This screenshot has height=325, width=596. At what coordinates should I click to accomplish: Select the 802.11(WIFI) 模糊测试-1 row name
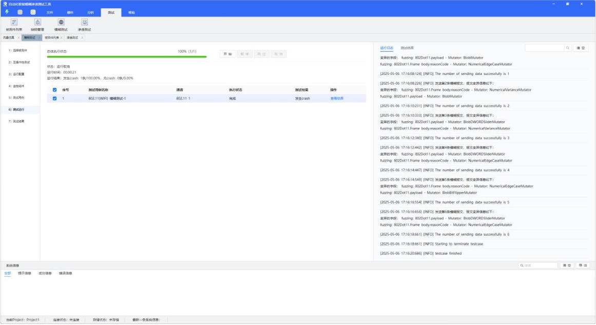(107, 99)
